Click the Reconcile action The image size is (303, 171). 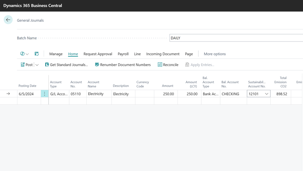168,65
